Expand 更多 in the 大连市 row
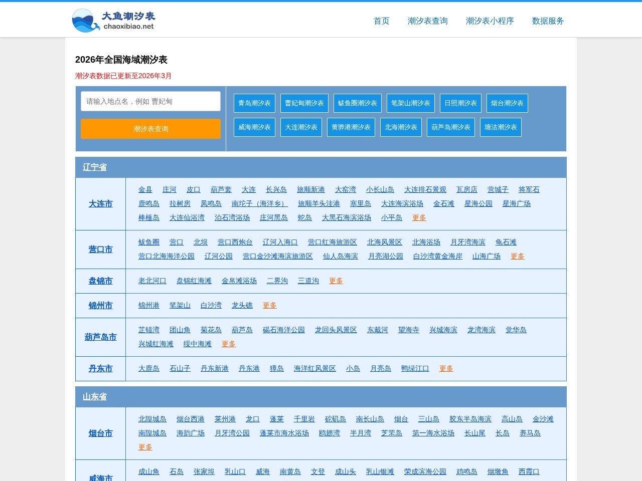642x481 pixels. [418, 217]
